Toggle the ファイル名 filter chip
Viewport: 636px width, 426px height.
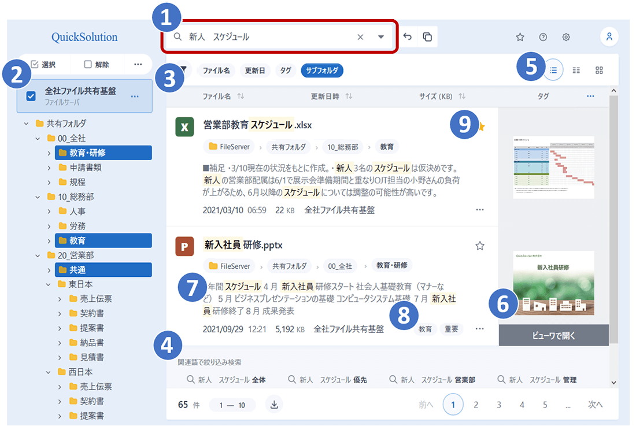[216, 71]
